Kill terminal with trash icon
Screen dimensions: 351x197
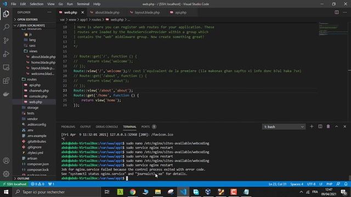(328, 126)
